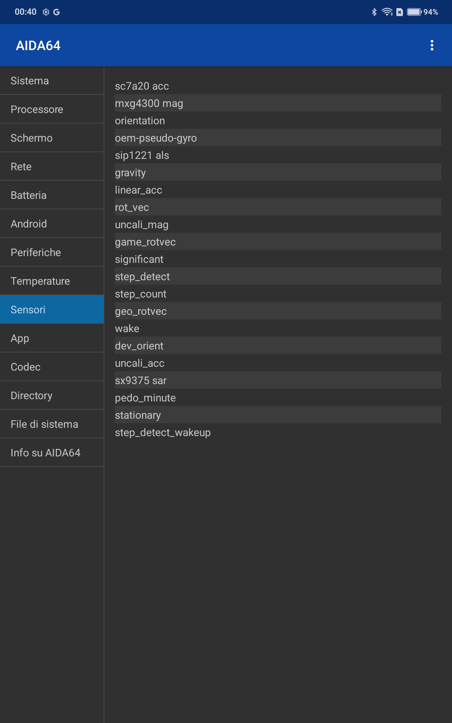Tap the Wi-Fi status icon
The image size is (452, 723).
(387, 12)
